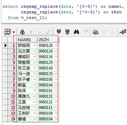Click name cell 王俐昕
127x125 pixels.
pyautogui.click(x=24, y=113)
